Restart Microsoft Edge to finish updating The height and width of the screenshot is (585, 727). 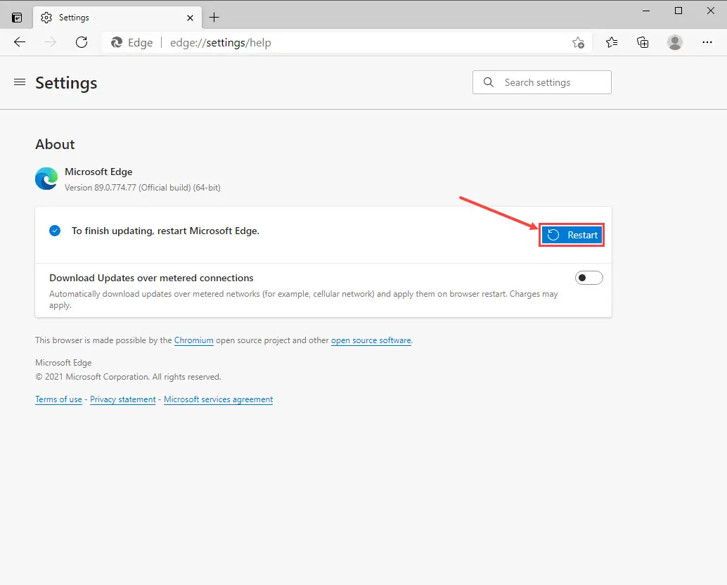[x=572, y=235]
